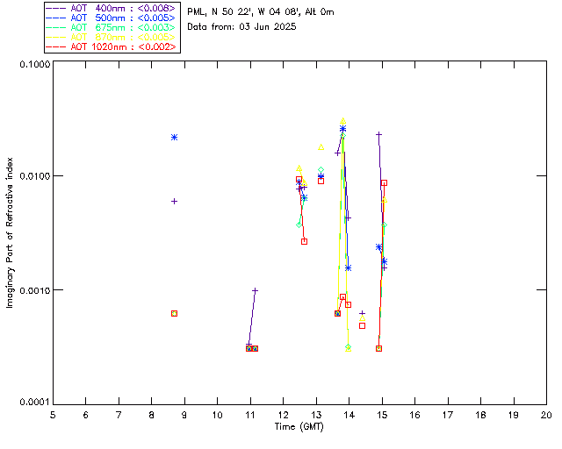Click the x-axis label 17
Screen dimensions: 562x449
point(448,415)
